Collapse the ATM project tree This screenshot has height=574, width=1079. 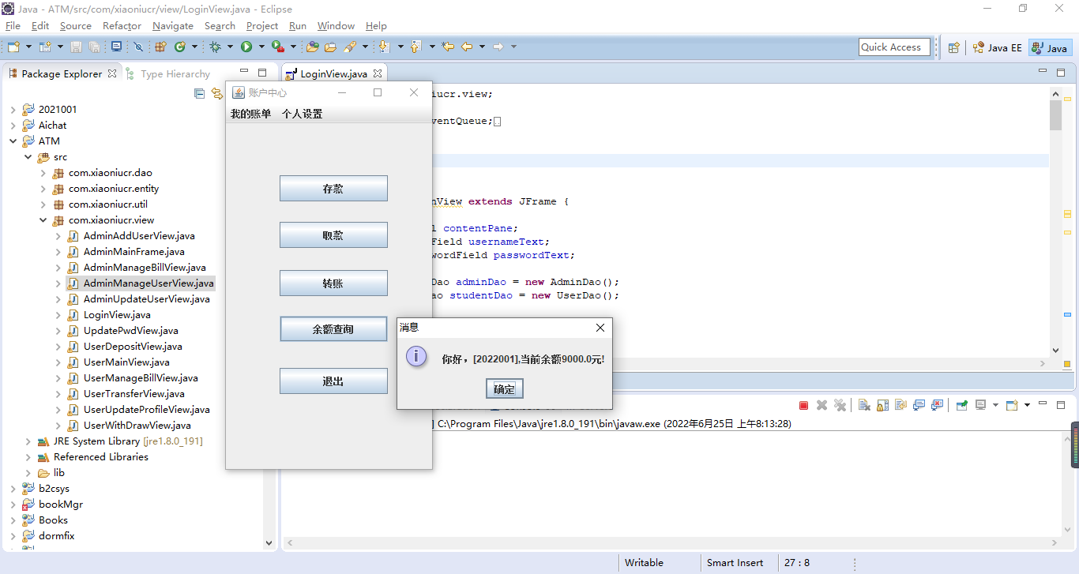(13, 141)
